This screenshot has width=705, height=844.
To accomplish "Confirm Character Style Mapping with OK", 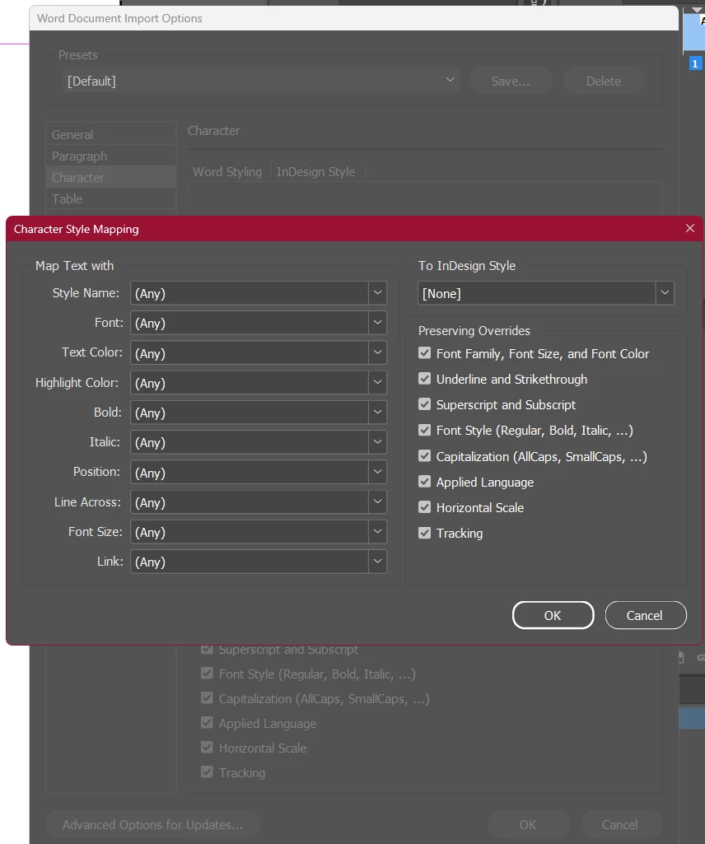I will [x=553, y=615].
